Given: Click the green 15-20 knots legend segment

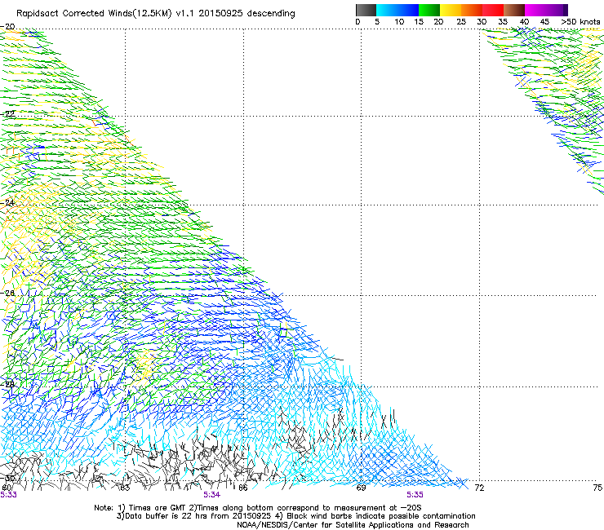Looking at the screenshot, I should coord(429,10).
